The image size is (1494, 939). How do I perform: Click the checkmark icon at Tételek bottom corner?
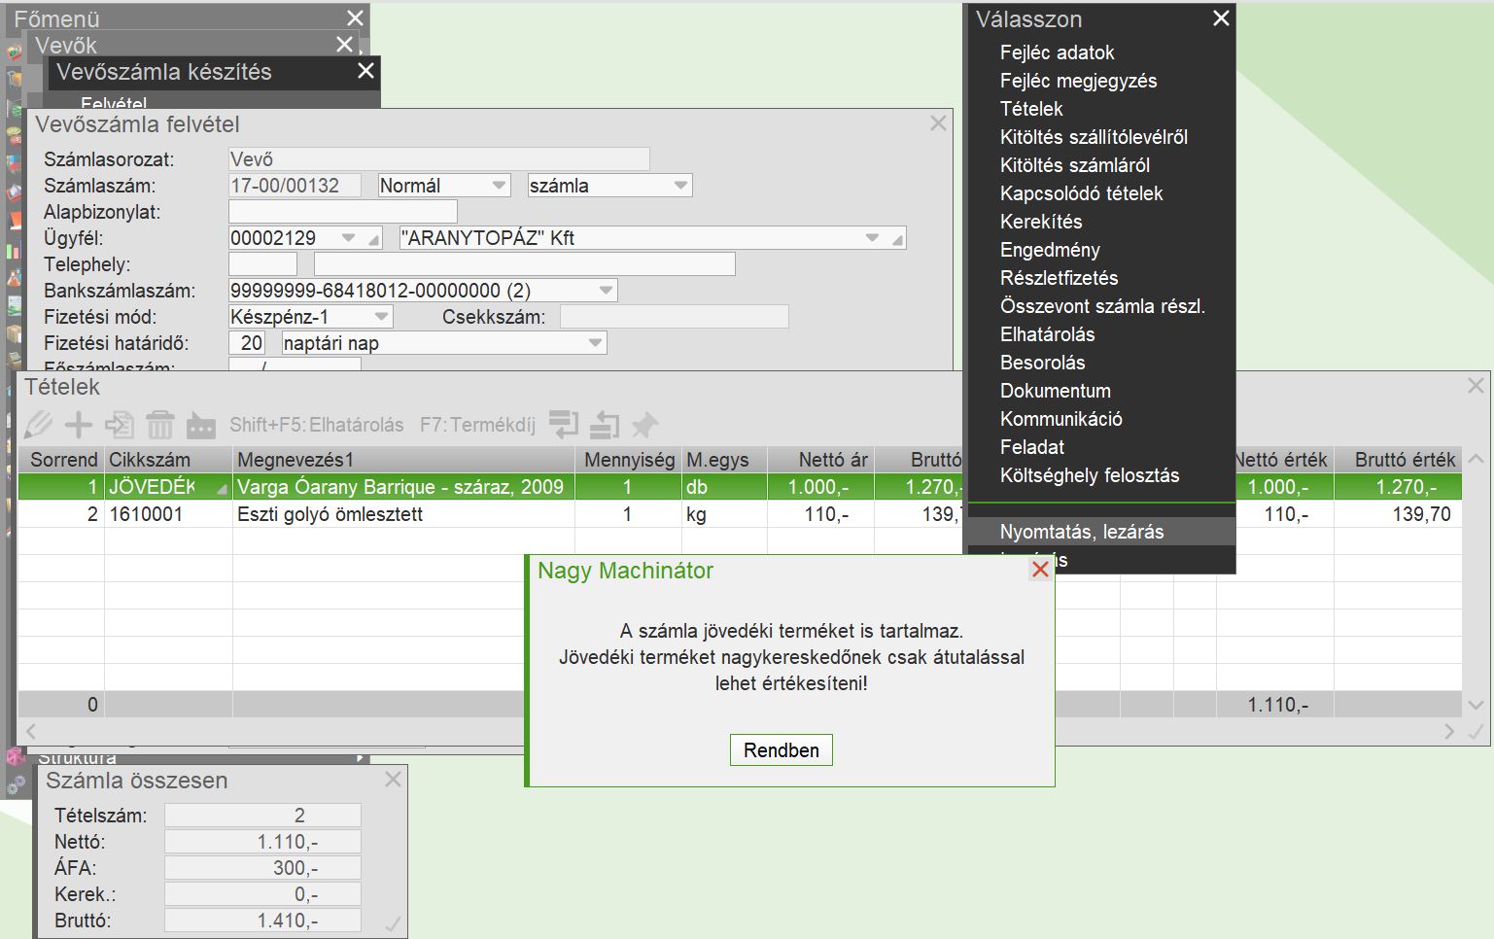1476,732
